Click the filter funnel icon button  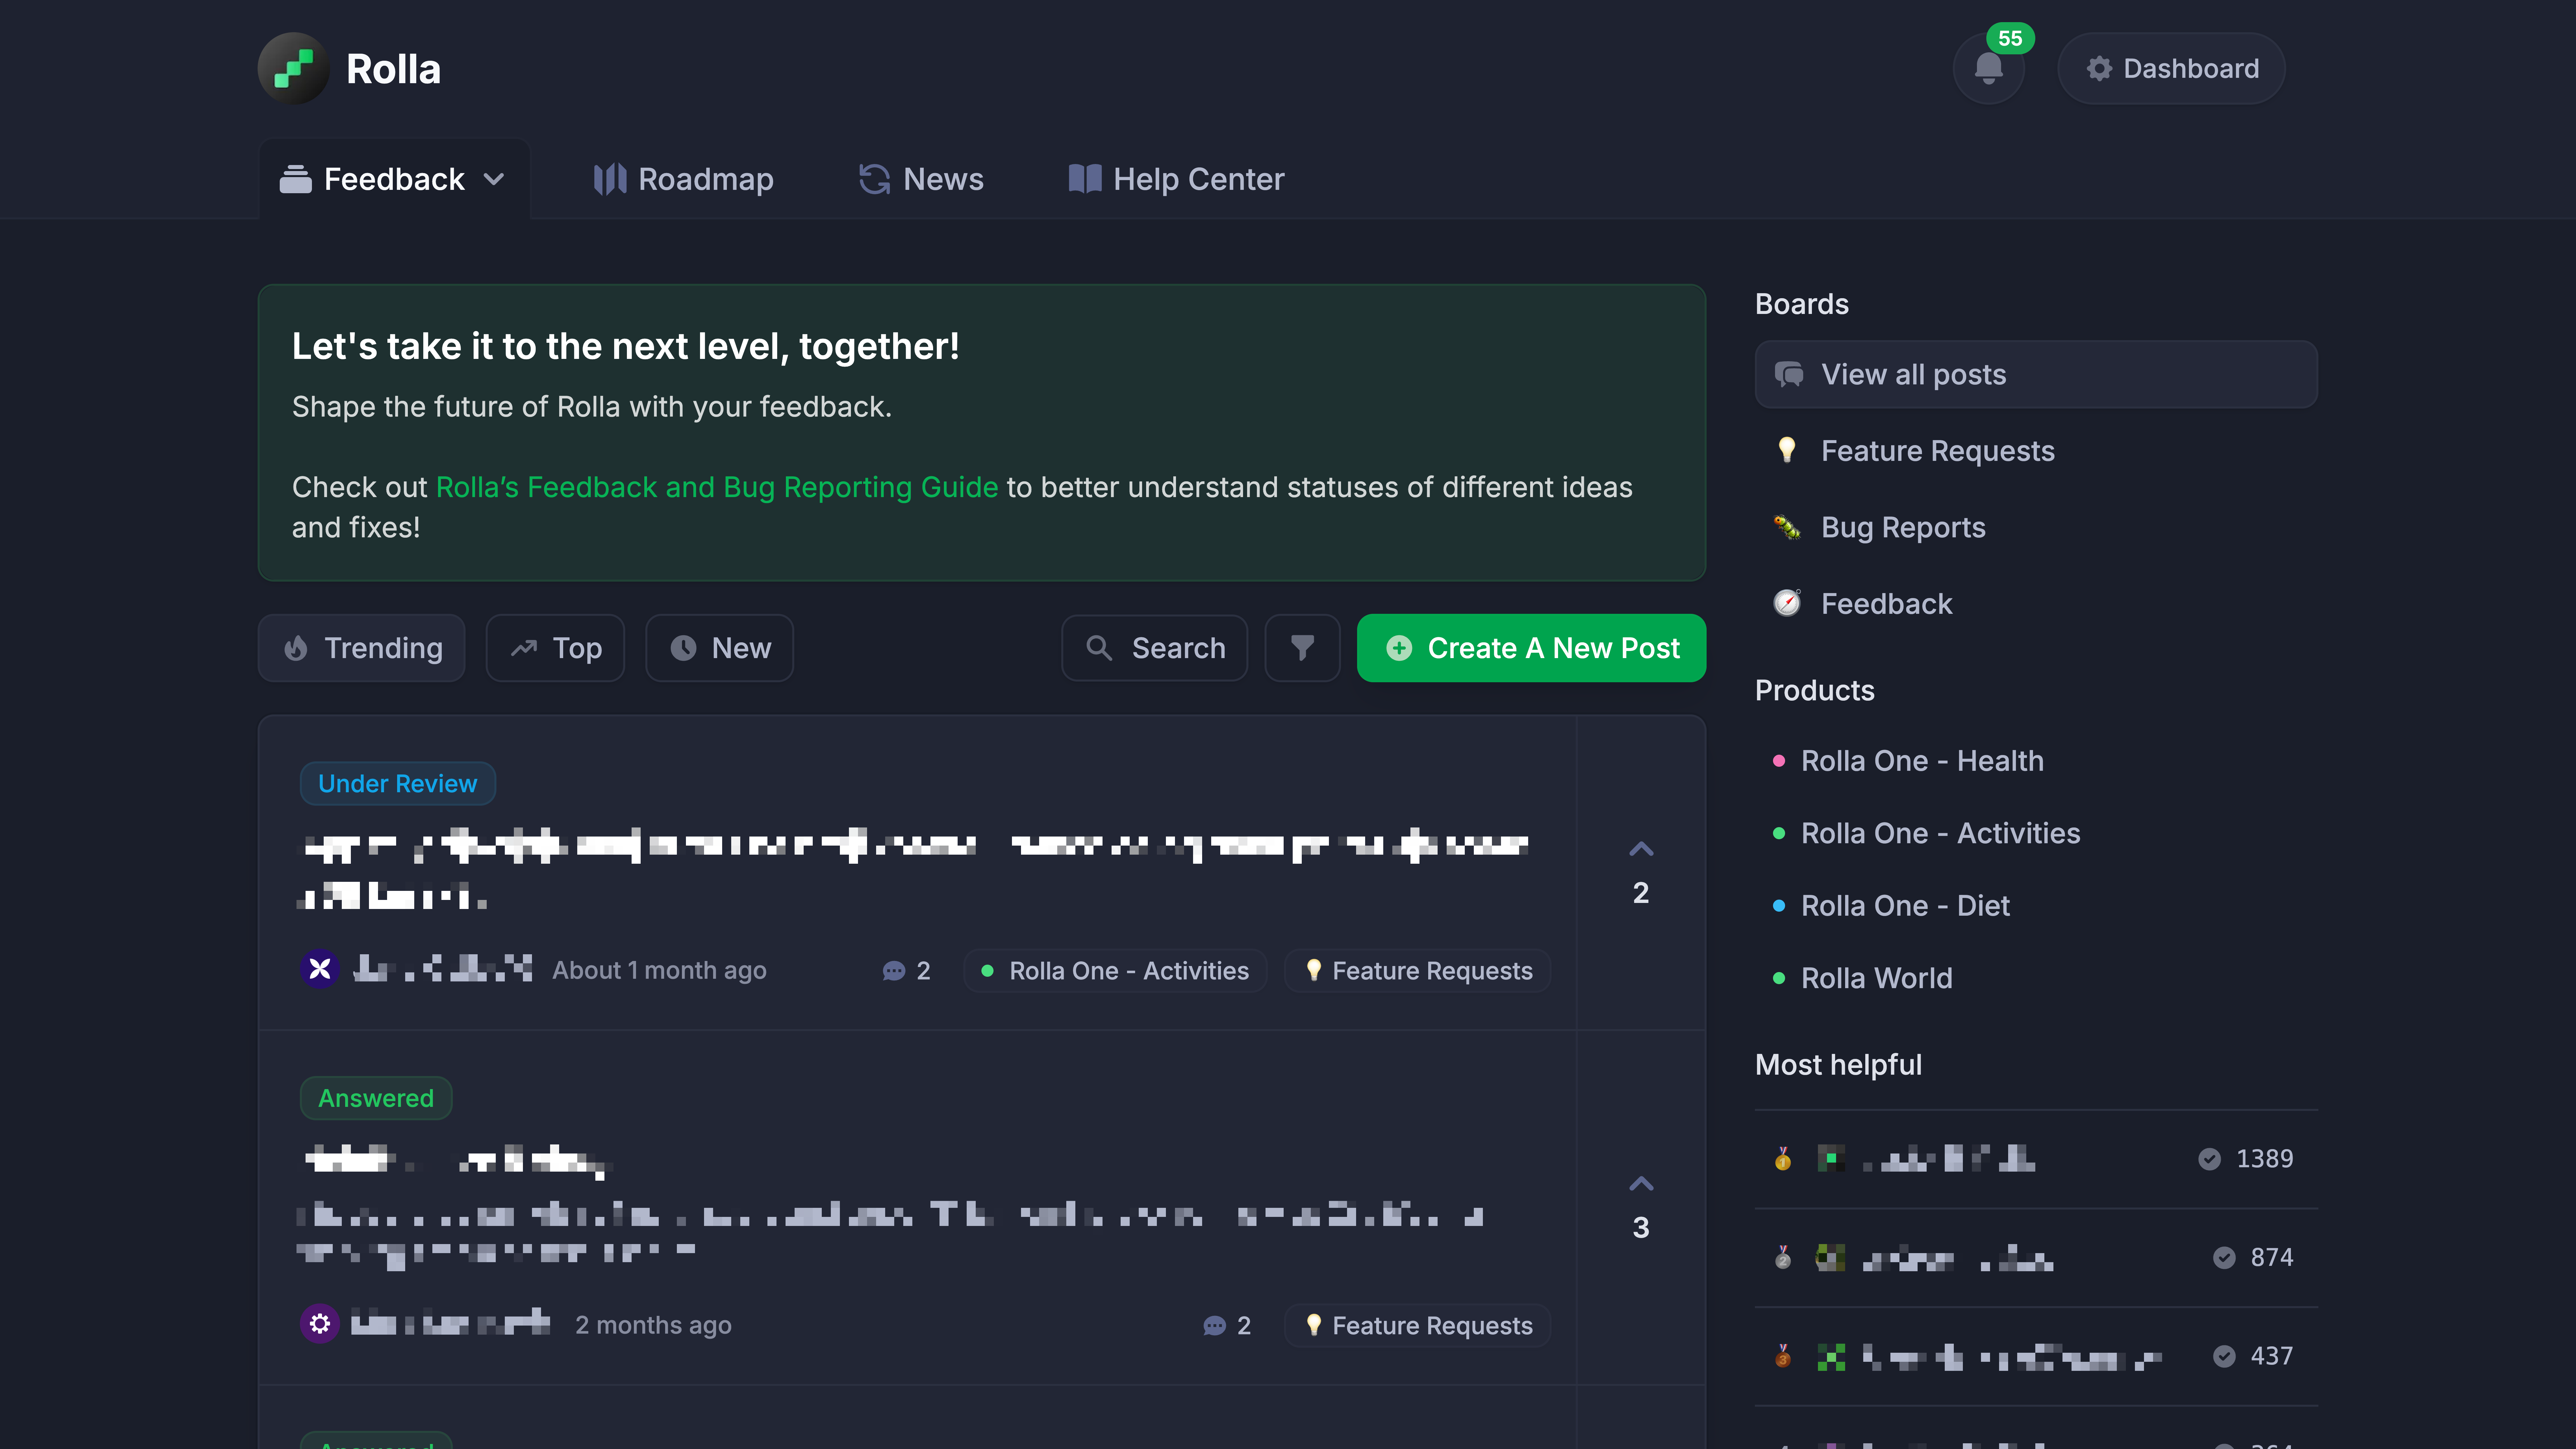(1302, 648)
